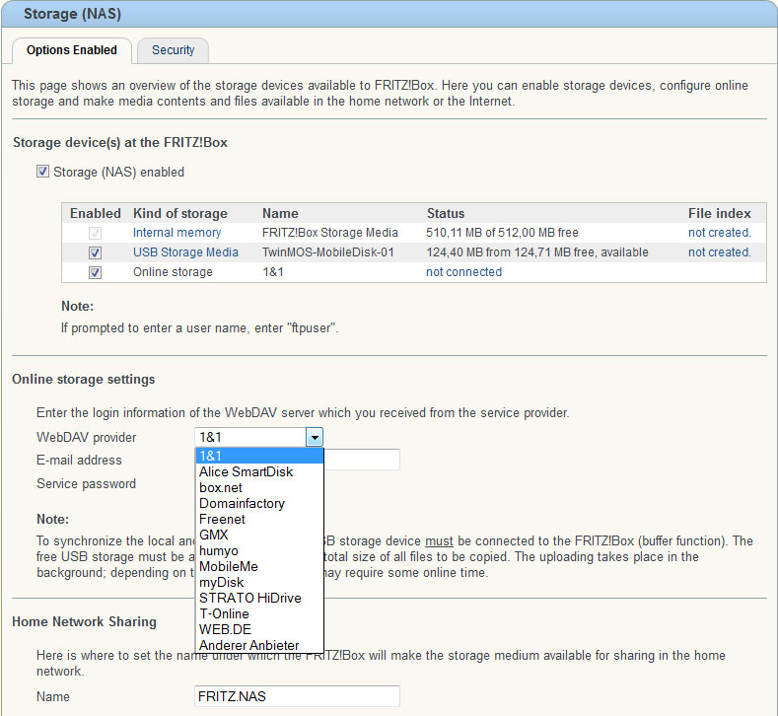Choose humyo from the dropdown
This screenshot has height=716, width=778.
click(x=259, y=550)
